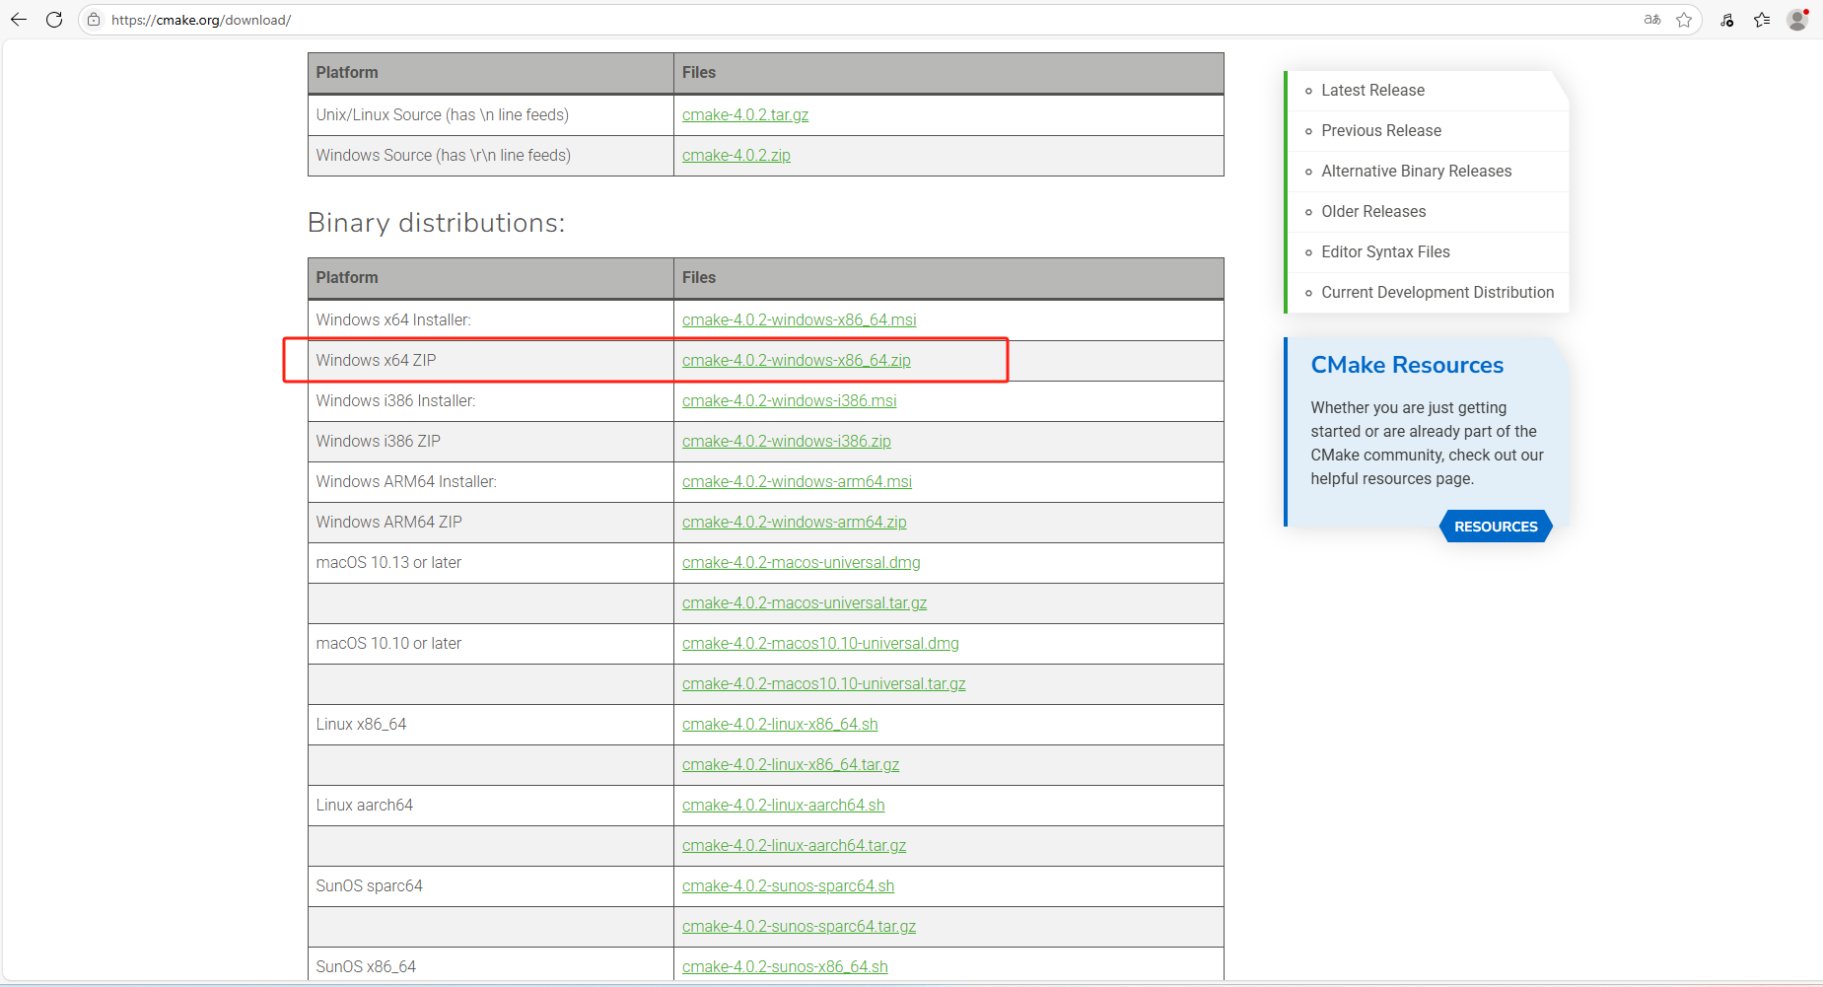This screenshot has height=987, width=1823.
Task: Download cmake-4.0.2-windows-arm64.msi
Action: pos(797,481)
